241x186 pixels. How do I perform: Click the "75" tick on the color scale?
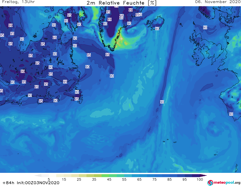point(155,179)
